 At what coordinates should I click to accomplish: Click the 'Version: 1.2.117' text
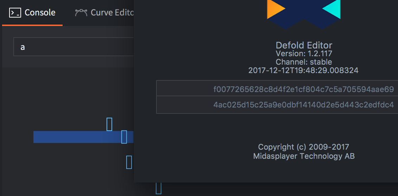pyautogui.click(x=304, y=53)
